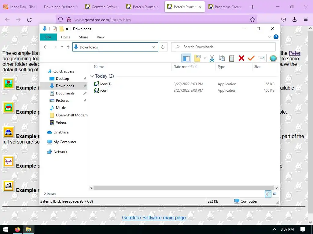The image size is (313, 234).
Task: Click Firefox's Save to Pocket icon
Action: point(283,19)
